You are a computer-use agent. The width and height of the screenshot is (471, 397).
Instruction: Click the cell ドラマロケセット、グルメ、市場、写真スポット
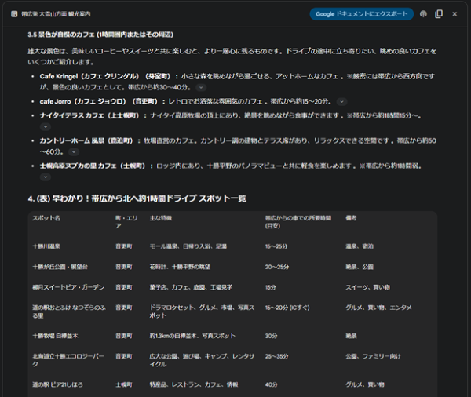pos(203,311)
